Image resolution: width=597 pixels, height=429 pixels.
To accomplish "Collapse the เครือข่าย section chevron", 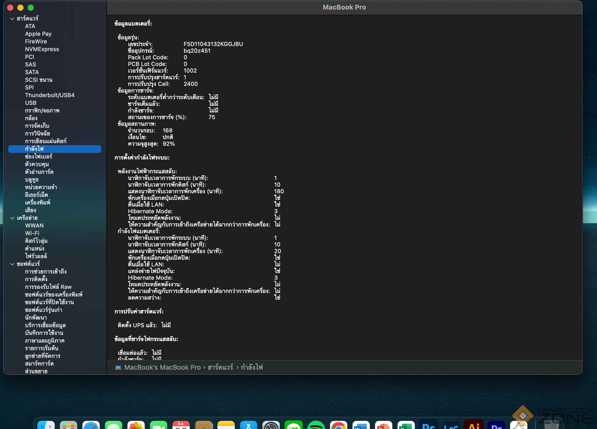I will click(x=12, y=218).
